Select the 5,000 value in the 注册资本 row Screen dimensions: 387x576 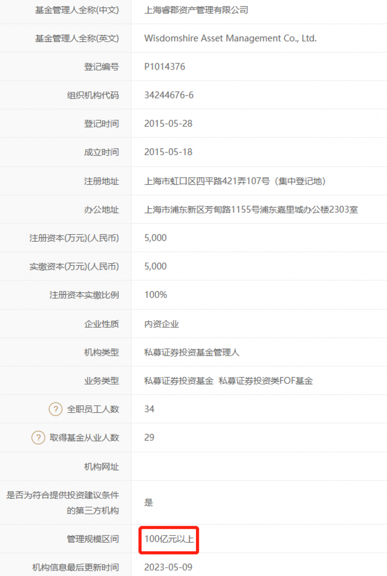tap(155, 238)
